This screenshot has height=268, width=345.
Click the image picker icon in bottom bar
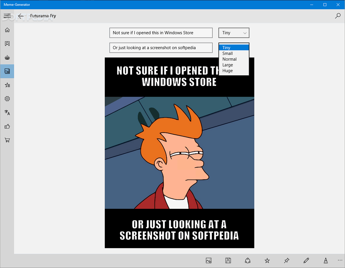208,260
